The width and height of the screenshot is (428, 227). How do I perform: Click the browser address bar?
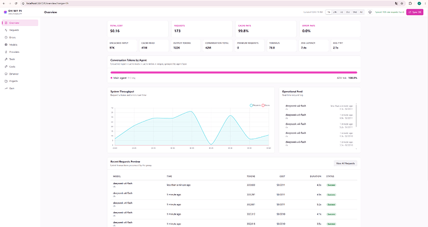[x=207, y=3]
